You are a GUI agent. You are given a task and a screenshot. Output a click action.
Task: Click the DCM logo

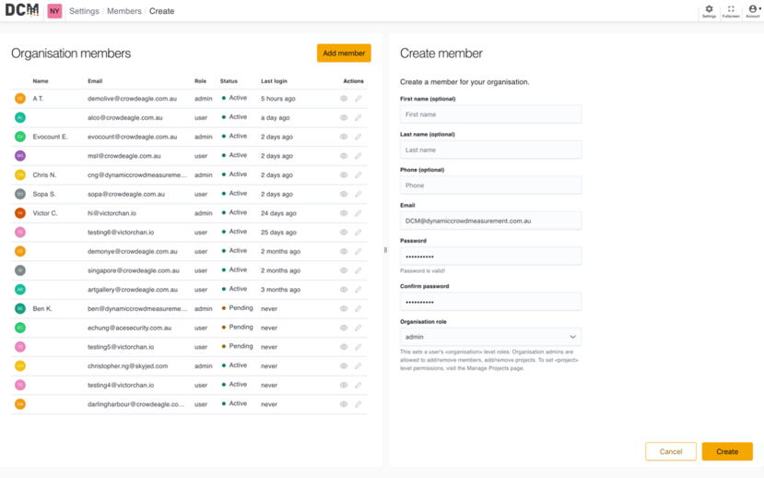[x=21, y=10]
